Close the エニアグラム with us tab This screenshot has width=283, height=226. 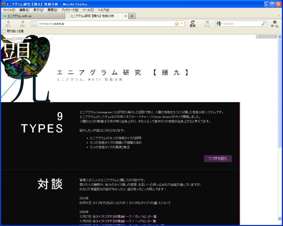coord(62,16)
